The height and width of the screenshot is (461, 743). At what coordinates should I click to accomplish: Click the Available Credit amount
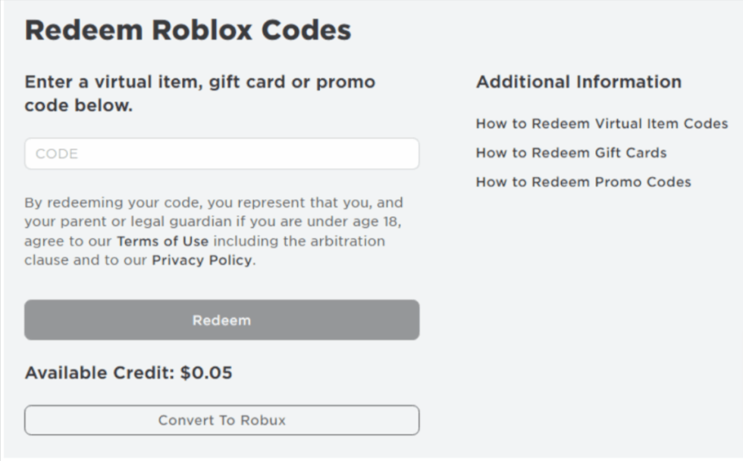click(129, 372)
